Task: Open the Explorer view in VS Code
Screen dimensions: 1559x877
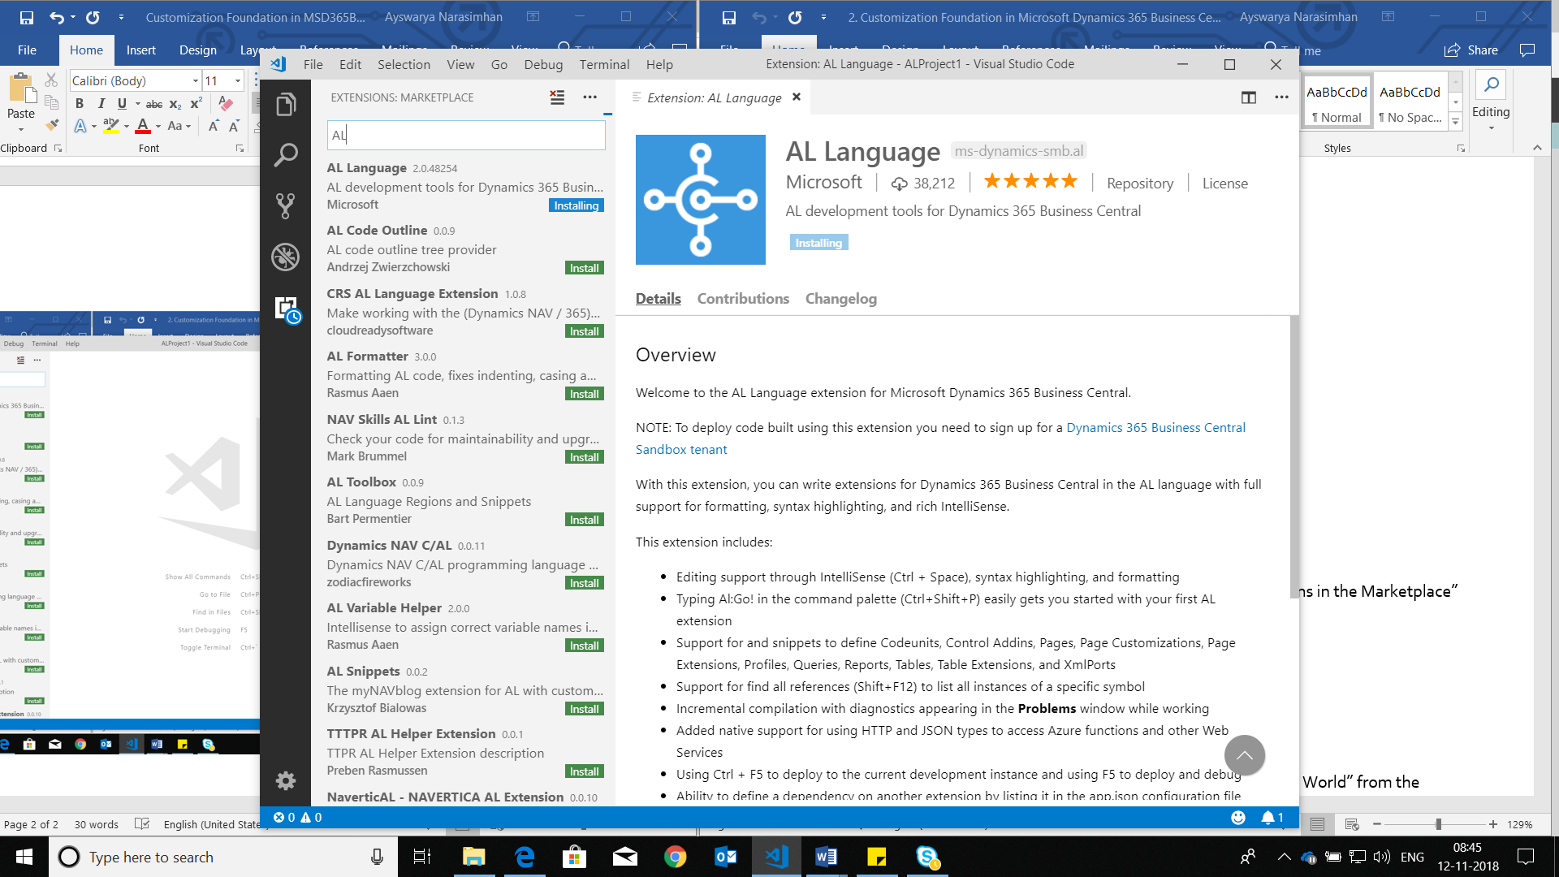Action: point(286,104)
